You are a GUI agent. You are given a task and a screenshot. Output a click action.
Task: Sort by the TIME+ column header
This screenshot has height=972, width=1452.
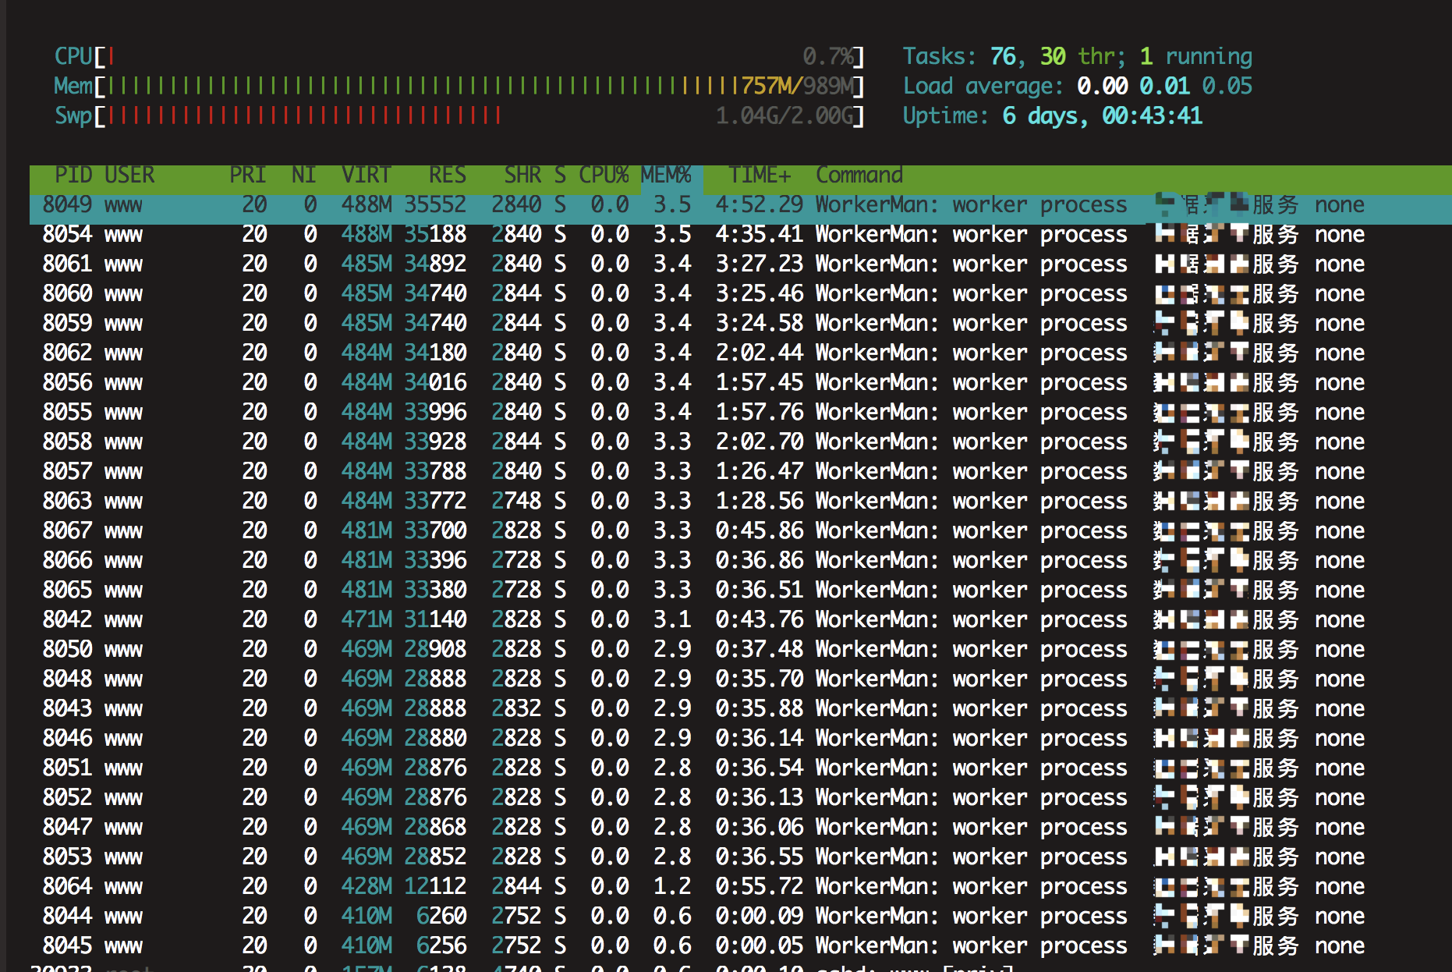(760, 175)
